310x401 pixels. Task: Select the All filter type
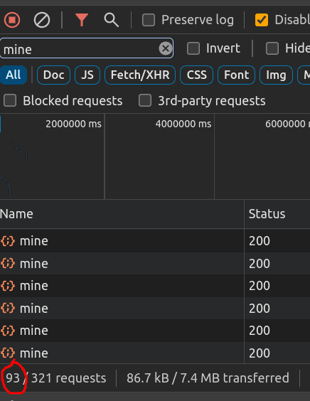(x=14, y=75)
